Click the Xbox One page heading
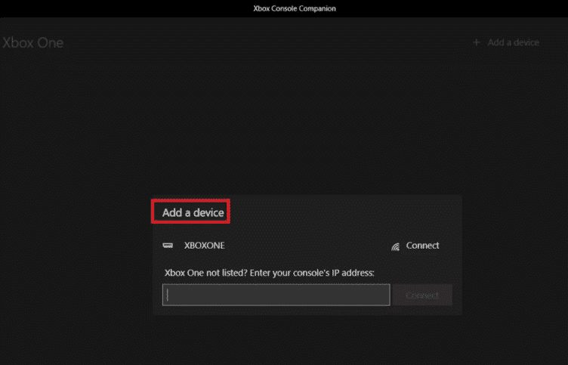This screenshot has height=365, width=568. [x=33, y=43]
